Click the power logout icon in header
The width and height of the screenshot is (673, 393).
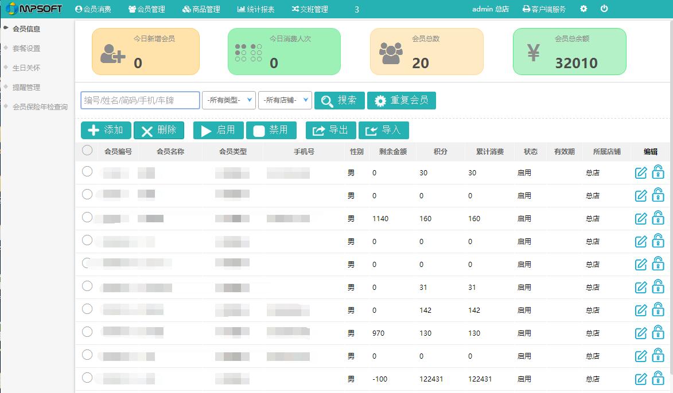point(604,9)
